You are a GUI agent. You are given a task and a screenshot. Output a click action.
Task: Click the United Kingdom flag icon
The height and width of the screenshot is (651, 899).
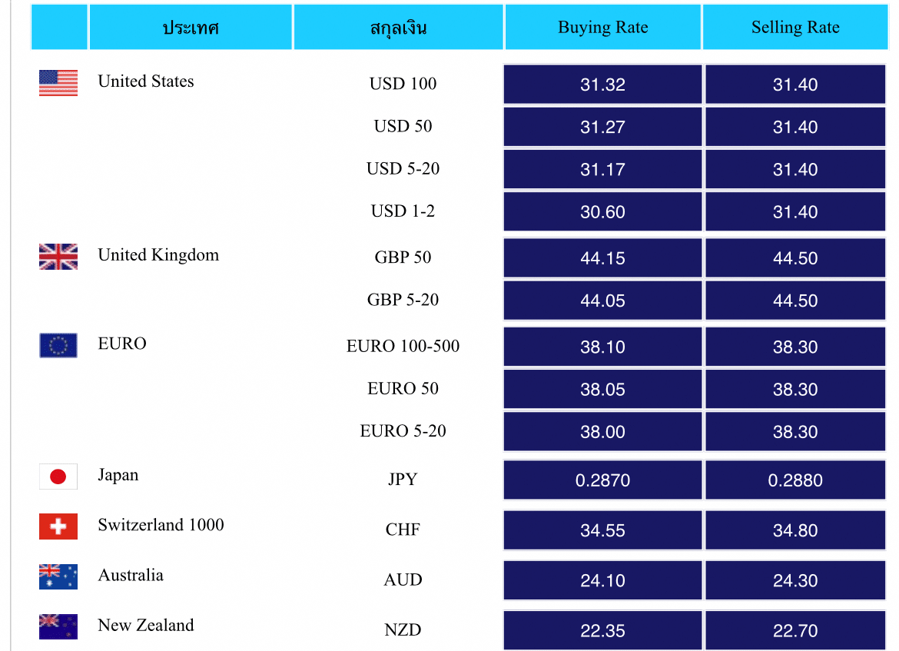point(58,257)
